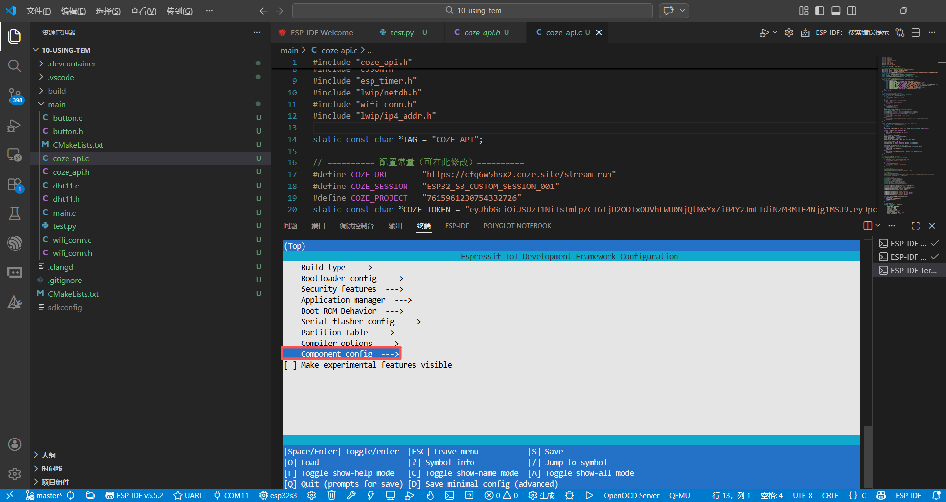The image size is (946, 502).
Task: Click the code minimap overview
Action: pos(908,135)
